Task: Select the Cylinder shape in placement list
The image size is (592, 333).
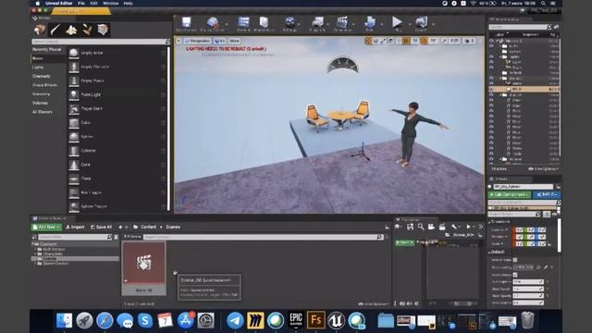Action: click(x=117, y=151)
